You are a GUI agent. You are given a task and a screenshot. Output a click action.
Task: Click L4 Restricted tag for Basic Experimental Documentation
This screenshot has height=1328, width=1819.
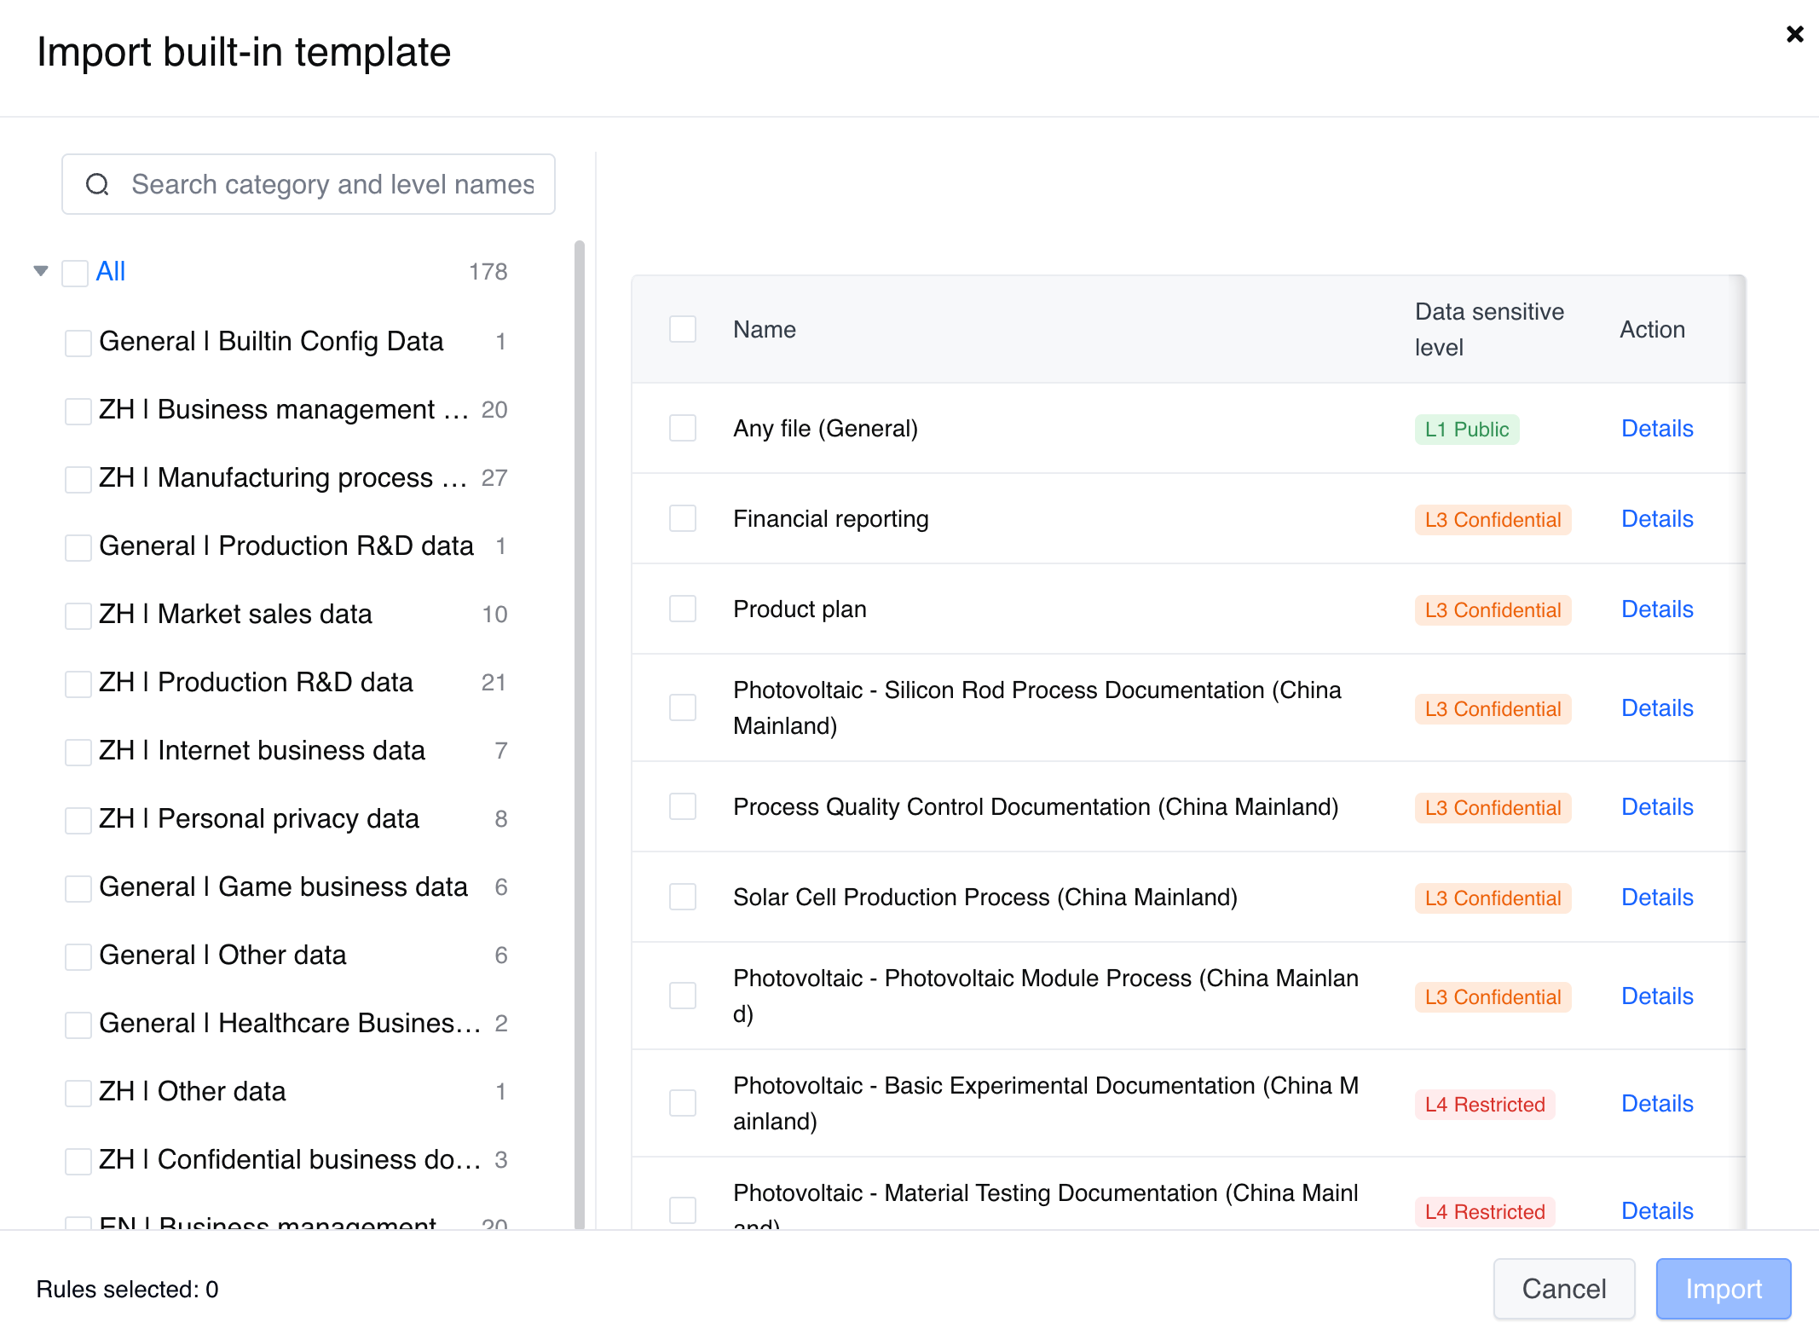point(1484,1104)
